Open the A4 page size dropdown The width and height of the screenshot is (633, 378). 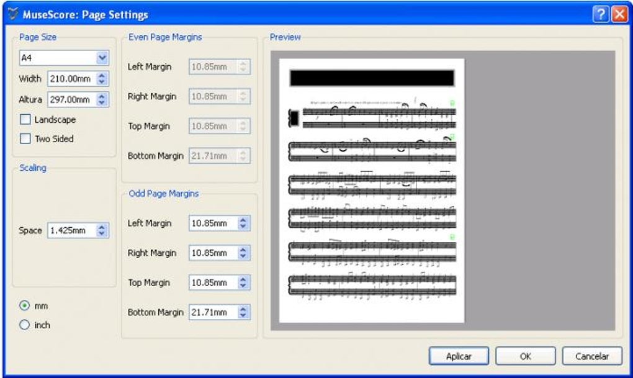click(103, 58)
